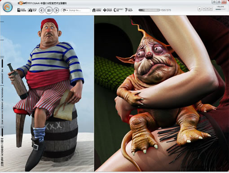
Task: Go to the next page arrow
Action: (x=56, y=10)
